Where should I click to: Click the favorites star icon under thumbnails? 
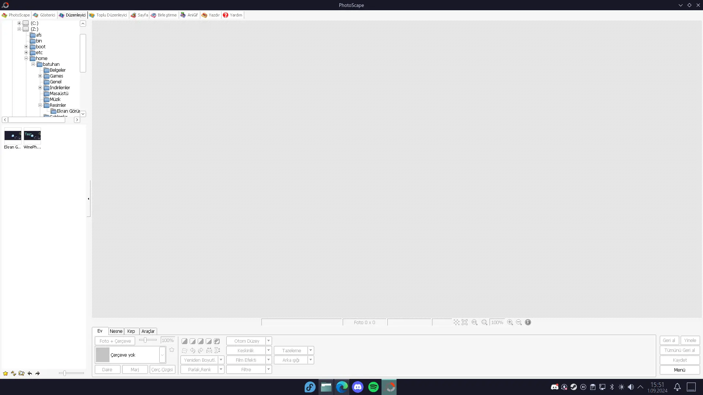click(5, 373)
